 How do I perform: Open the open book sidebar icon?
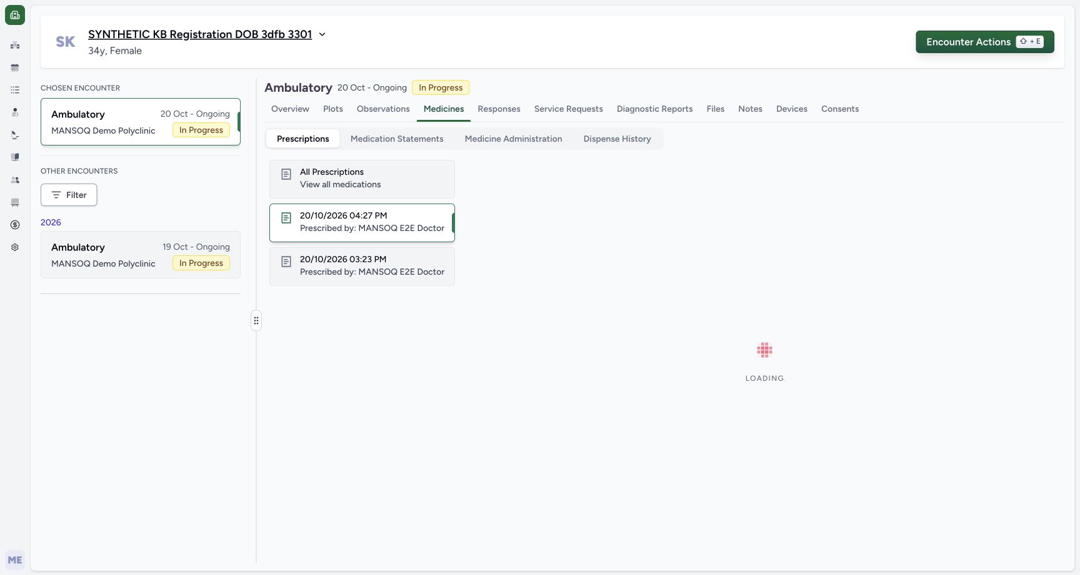tap(15, 157)
